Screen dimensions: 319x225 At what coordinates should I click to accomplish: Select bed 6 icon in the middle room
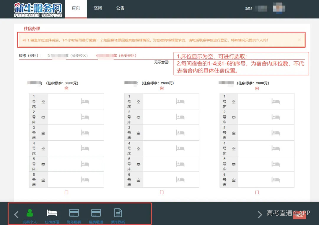pyautogui.click(x=180, y=179)
